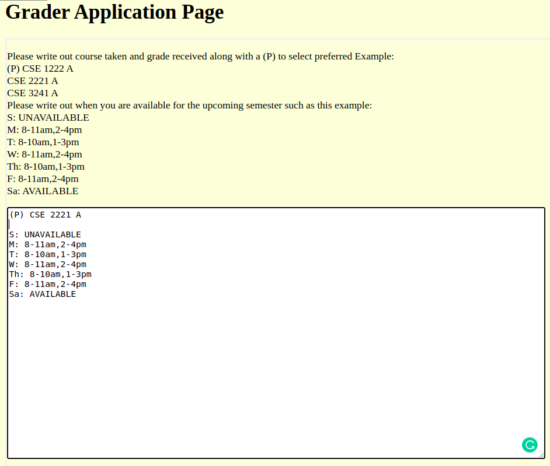This screenshot has width=550, height=466.
Task: Click the 'T: 8-10am,1-3pm' textarea line
Action: tap(47, 254)
